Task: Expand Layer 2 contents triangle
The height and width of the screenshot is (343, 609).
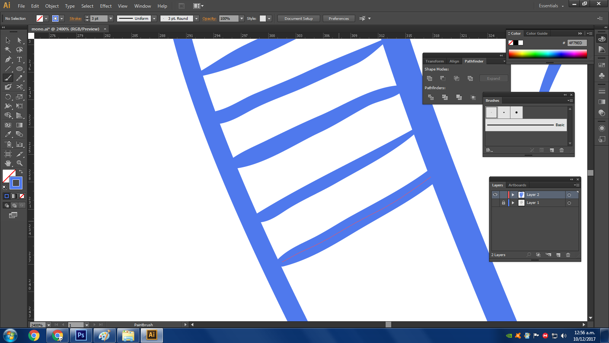Action: [x=513, y=195]
